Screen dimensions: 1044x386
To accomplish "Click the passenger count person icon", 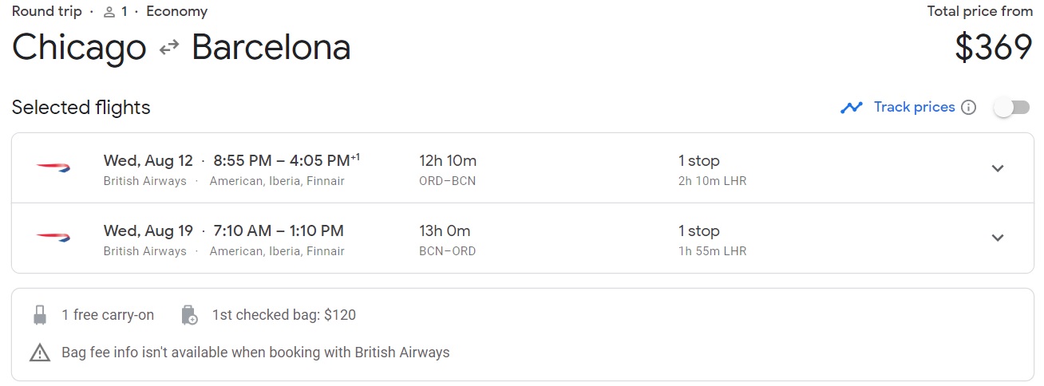I will (x=109, y=12).
